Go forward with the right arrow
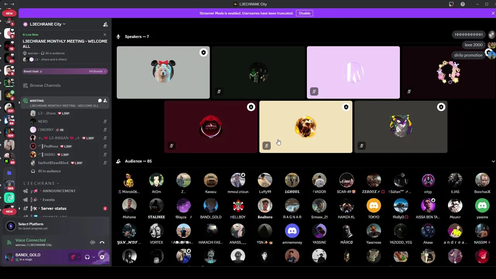 pyautogui.click(x=12, y=4)
